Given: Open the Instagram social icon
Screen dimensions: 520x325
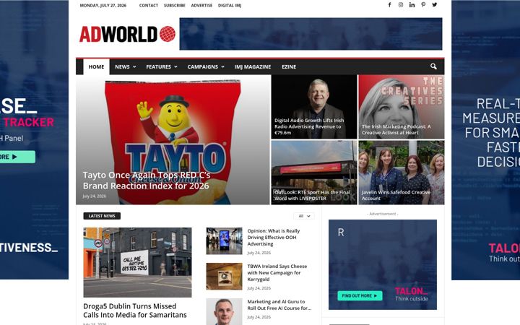Looking at the screenshot, I should [401, 4].
